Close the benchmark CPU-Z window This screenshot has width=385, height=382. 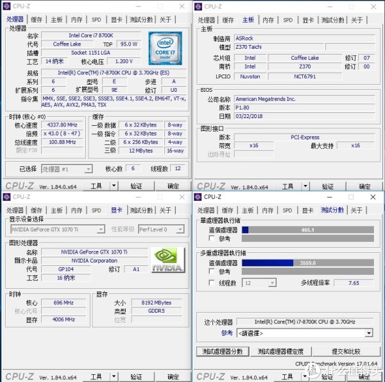[373, 196]
